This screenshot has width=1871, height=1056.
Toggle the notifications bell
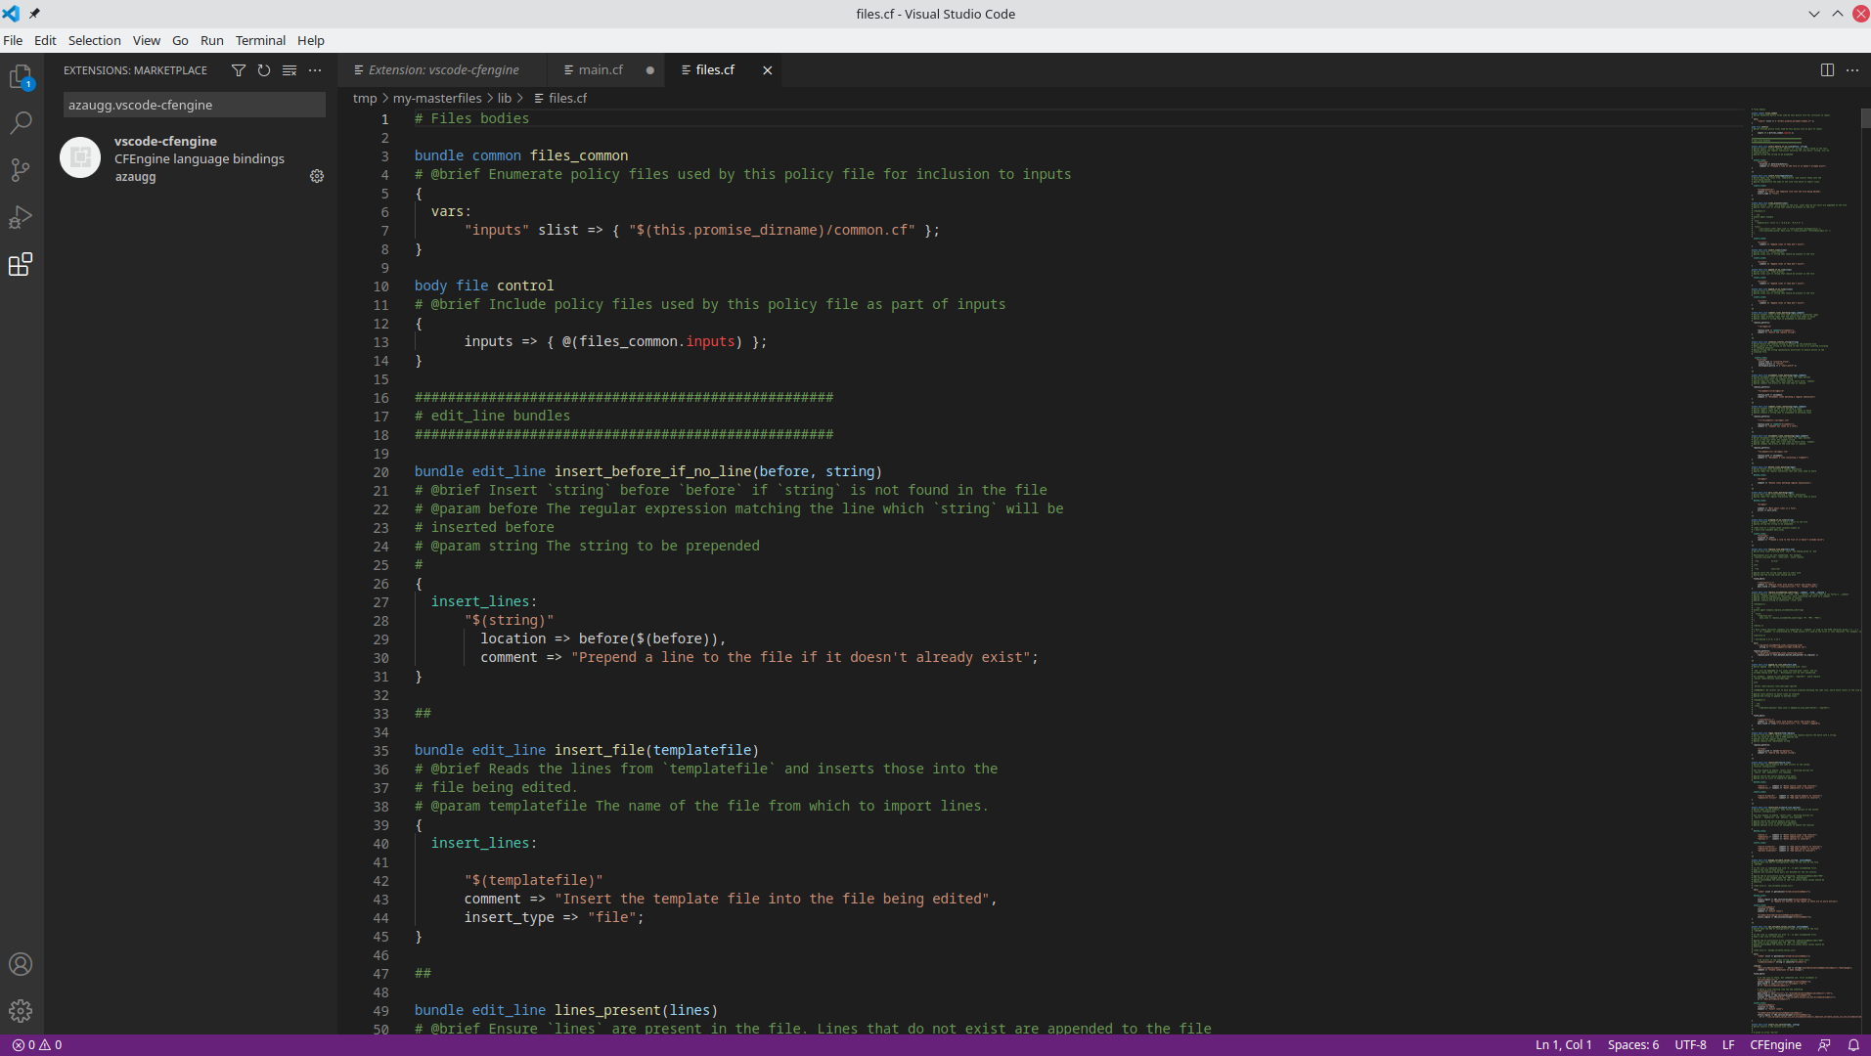click(x=1855, y=1044)
